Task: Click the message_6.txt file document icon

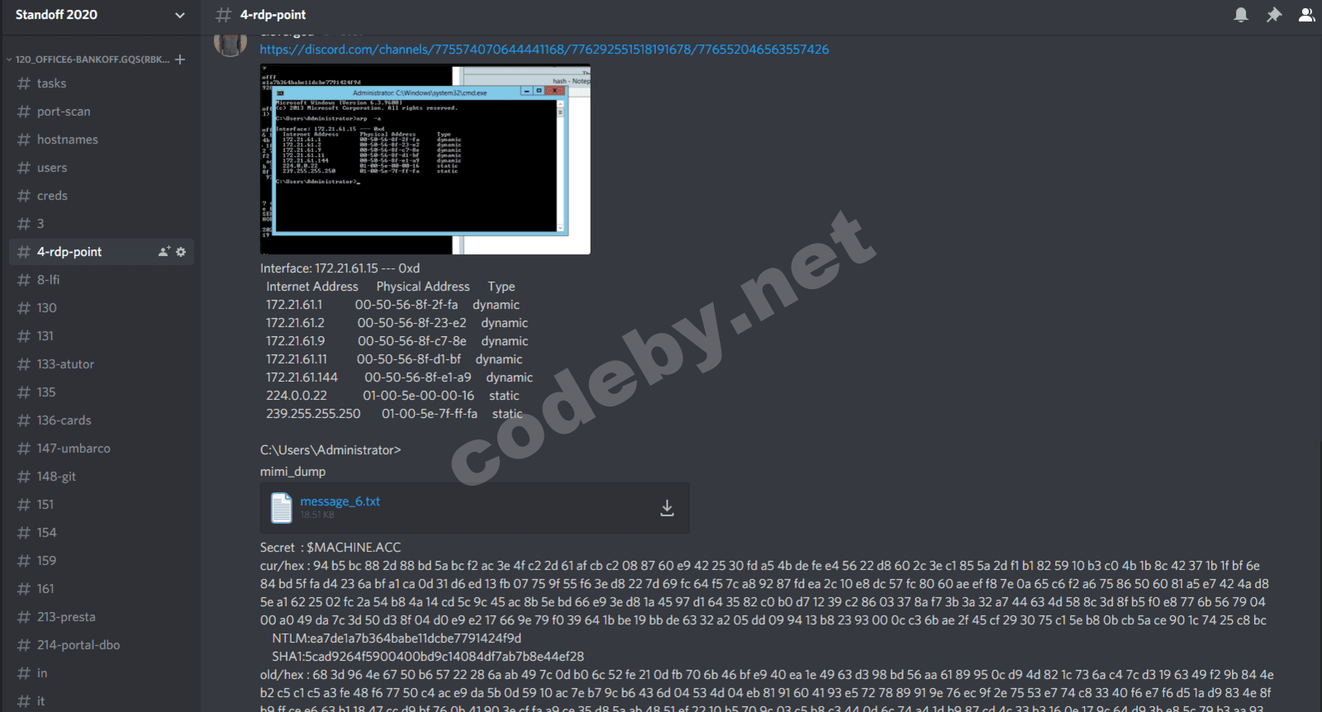Action: [x=282, y=508]
